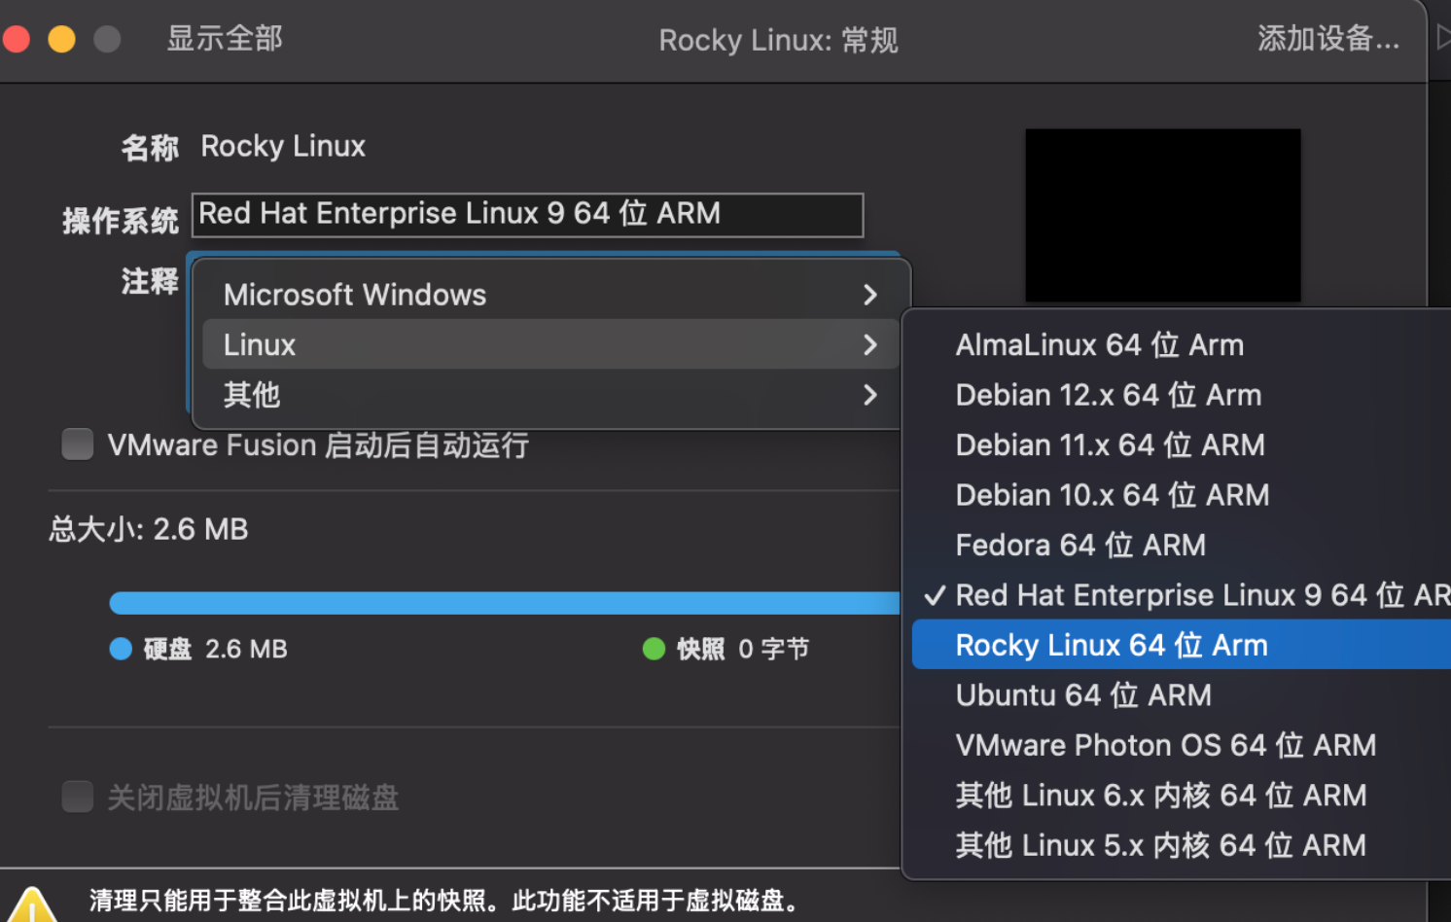Expand the Linux submenu chevron
This screenshot has width=1451, height=922.
pyautogui.click(x=869, y=344)
